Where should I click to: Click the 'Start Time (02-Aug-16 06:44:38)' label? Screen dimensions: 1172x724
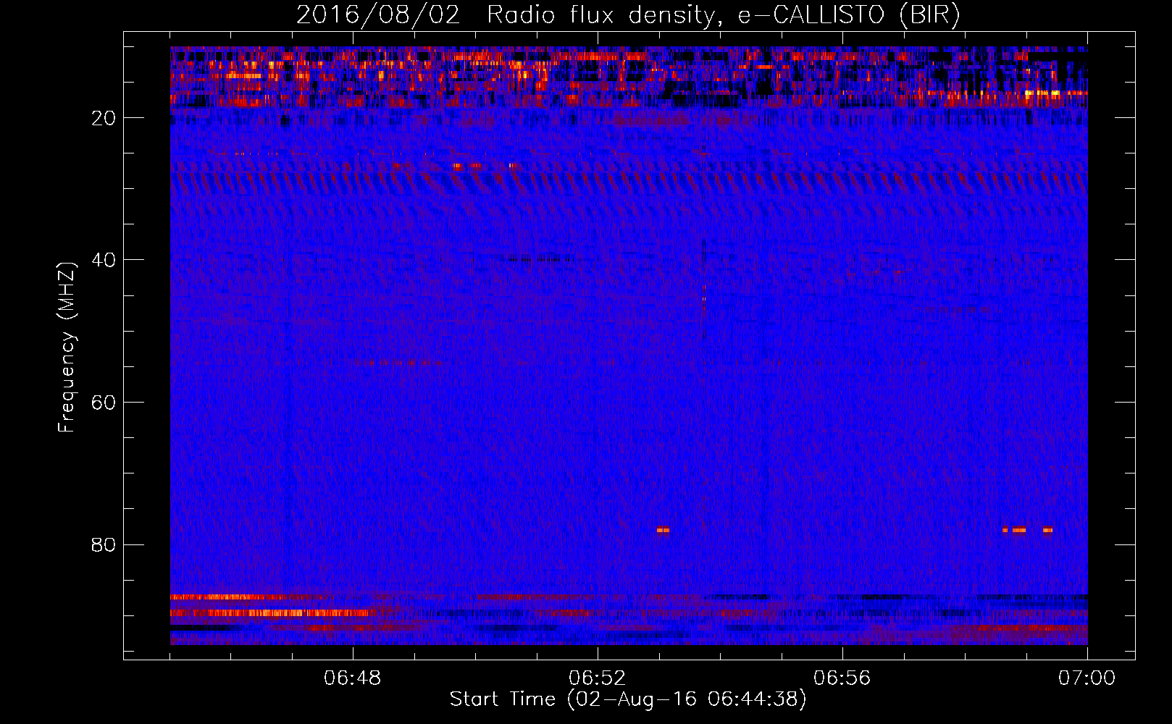click(628, 699)
